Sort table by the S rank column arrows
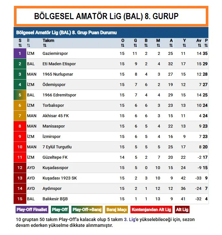This screenshot has height=235, width=222. 20,45
